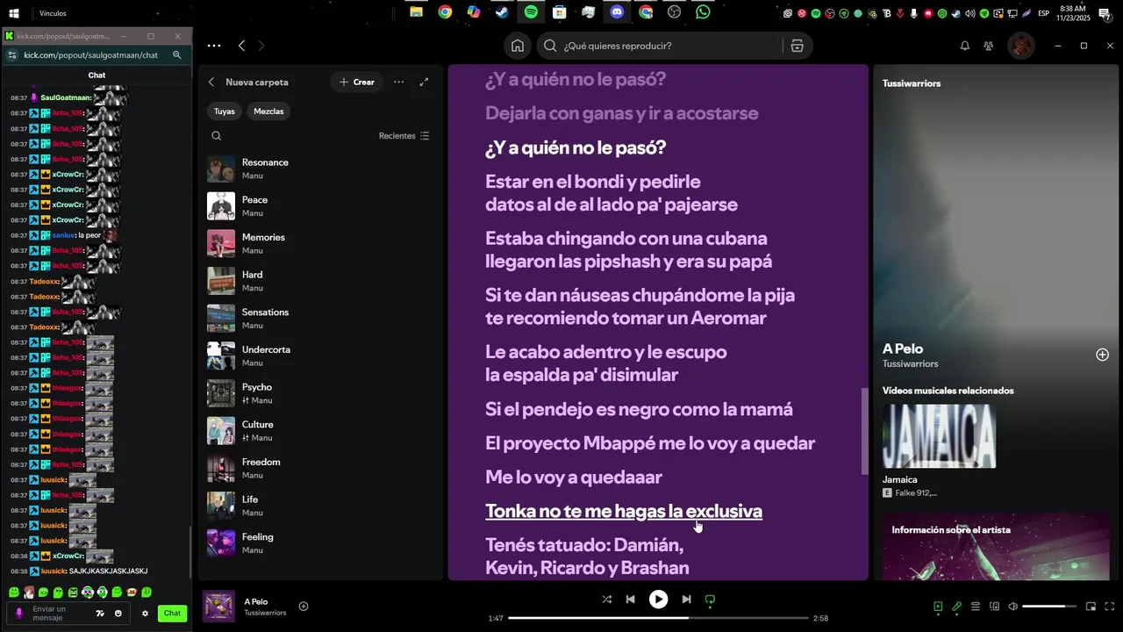Open Spotify home with the house icon
1123x632 pixels.
pos(518,46)
